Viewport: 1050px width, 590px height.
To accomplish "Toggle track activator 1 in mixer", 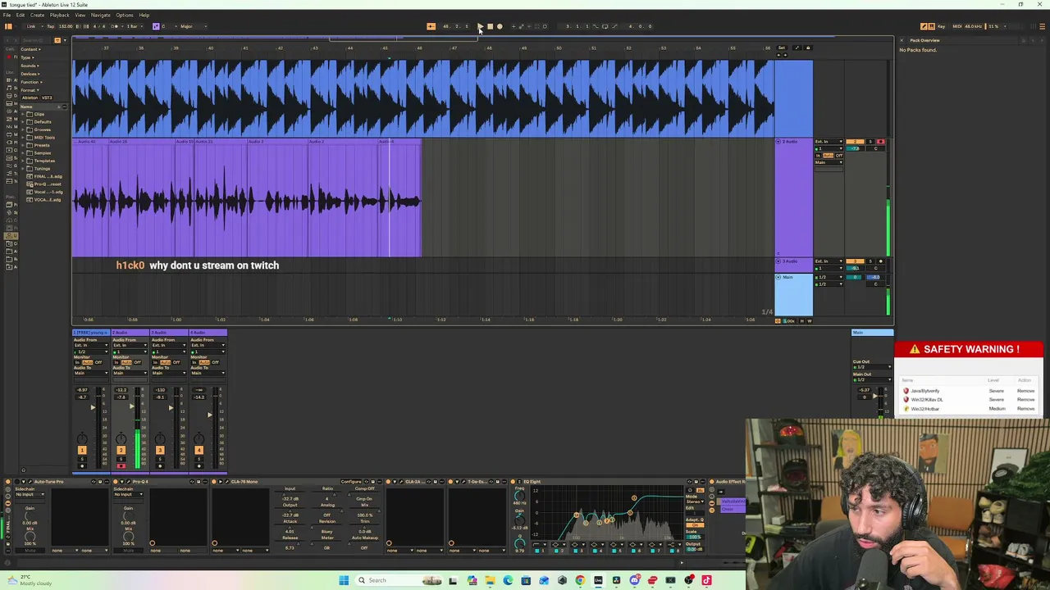I will click(x=81, y=450).
